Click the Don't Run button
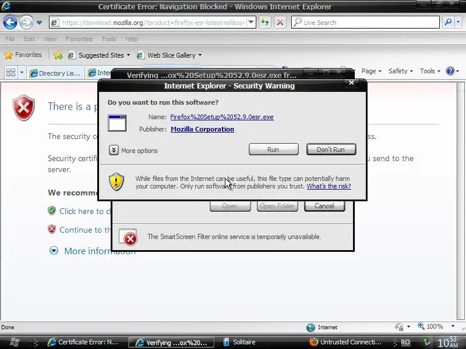The width and height of the screenshot is (466, 349). [x=331, y=149]
